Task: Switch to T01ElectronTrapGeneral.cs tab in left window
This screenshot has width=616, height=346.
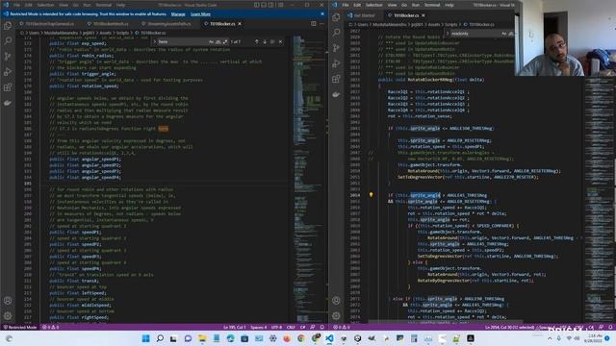Action: pyautogui.click(x=46, y=23)
